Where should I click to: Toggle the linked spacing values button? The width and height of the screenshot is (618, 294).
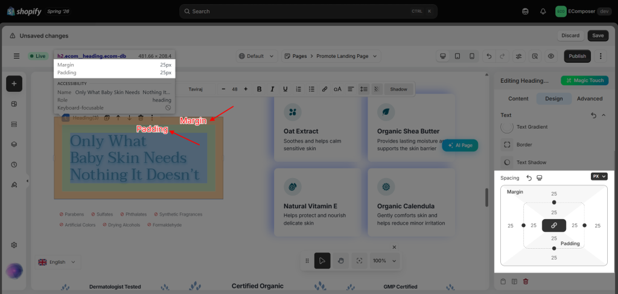point(554,225)
